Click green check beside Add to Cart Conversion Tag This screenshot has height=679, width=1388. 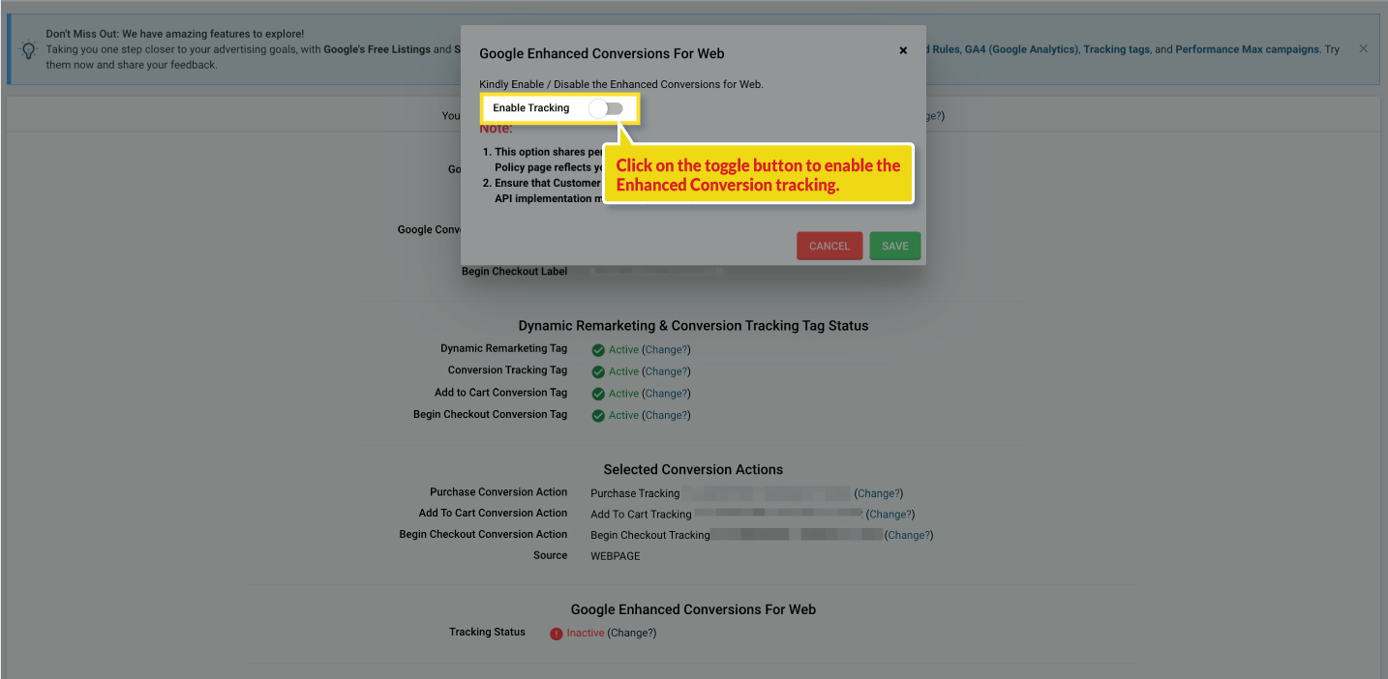pyautogui.click(x=598, y=394)
